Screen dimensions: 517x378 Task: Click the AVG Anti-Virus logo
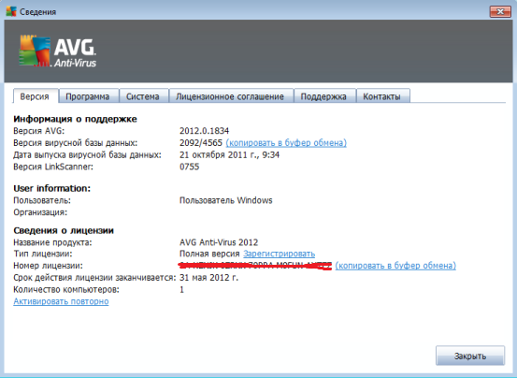[x=58, y=51]
